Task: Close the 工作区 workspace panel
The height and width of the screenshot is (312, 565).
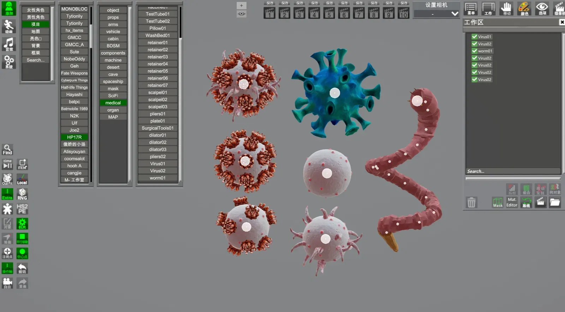Action: 562,22
